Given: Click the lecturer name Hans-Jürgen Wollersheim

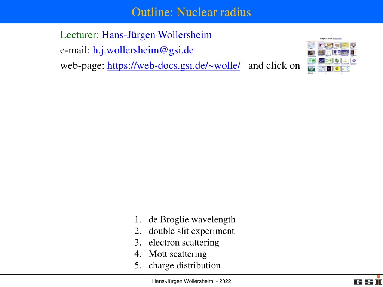Looking at the screenshot, I should click(157, 35).
